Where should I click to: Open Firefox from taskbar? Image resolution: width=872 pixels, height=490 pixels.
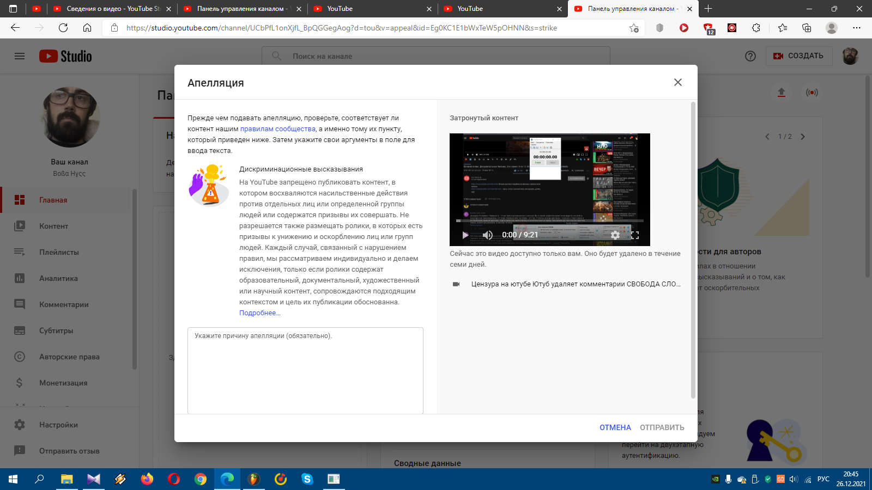pyautogui.click(x=147, y=479)
